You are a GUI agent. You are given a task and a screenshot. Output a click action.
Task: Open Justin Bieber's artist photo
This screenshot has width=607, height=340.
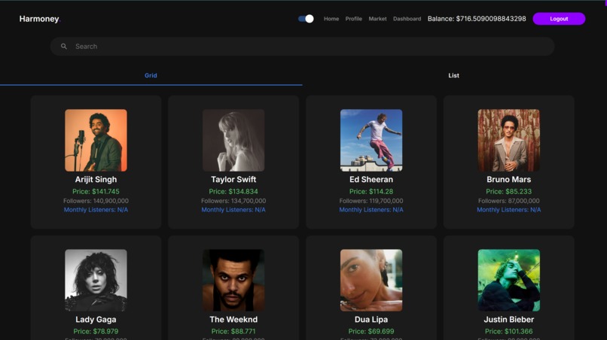(508, 280)
